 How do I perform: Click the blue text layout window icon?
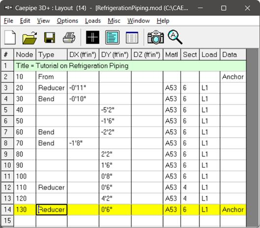(112, 37)
